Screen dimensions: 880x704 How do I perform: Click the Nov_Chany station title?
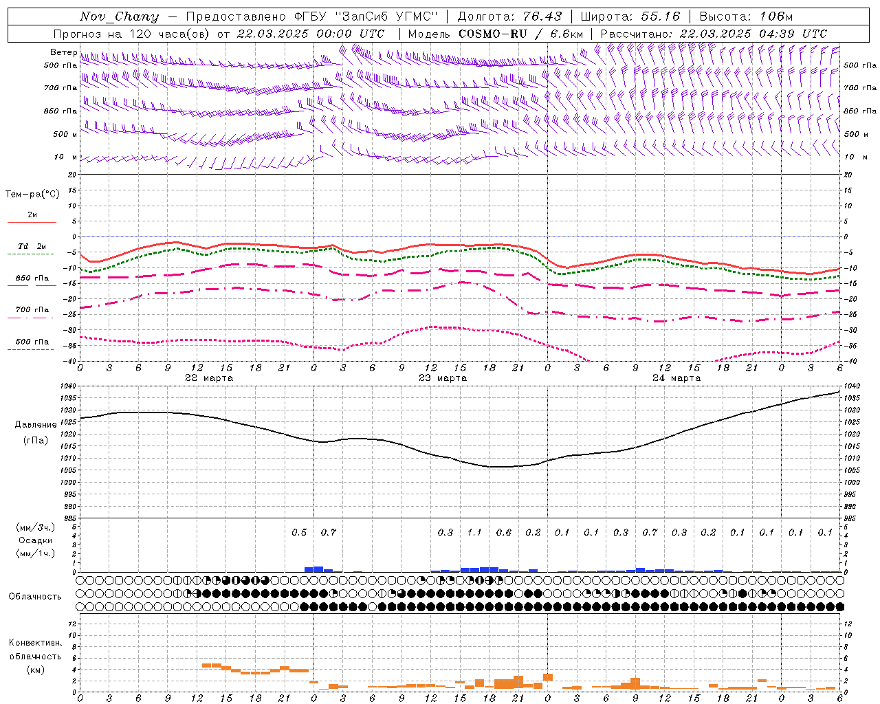119,16
